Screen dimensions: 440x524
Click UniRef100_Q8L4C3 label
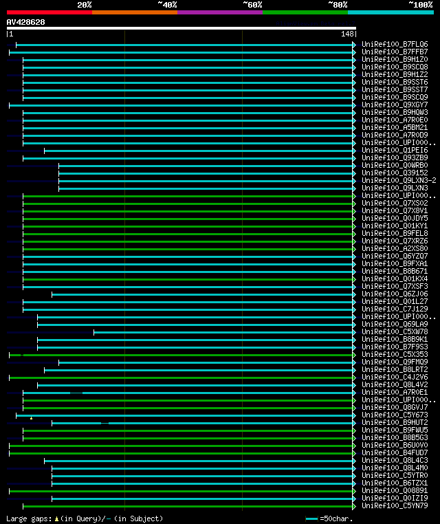pyautogui.click(x=395, y=461)
